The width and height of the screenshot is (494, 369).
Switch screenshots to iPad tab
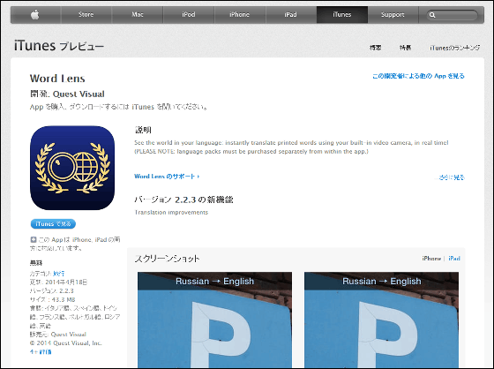pyautogui.click(x=454, y=259)
